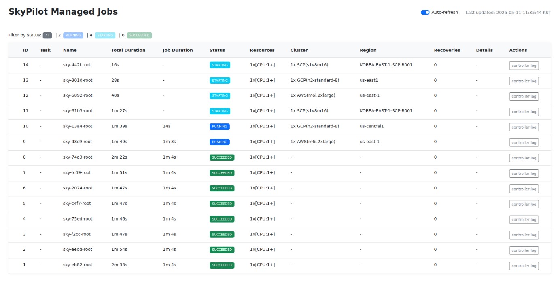
Task: View controller log for sky-13a4-root
Action: pos(524,127)
